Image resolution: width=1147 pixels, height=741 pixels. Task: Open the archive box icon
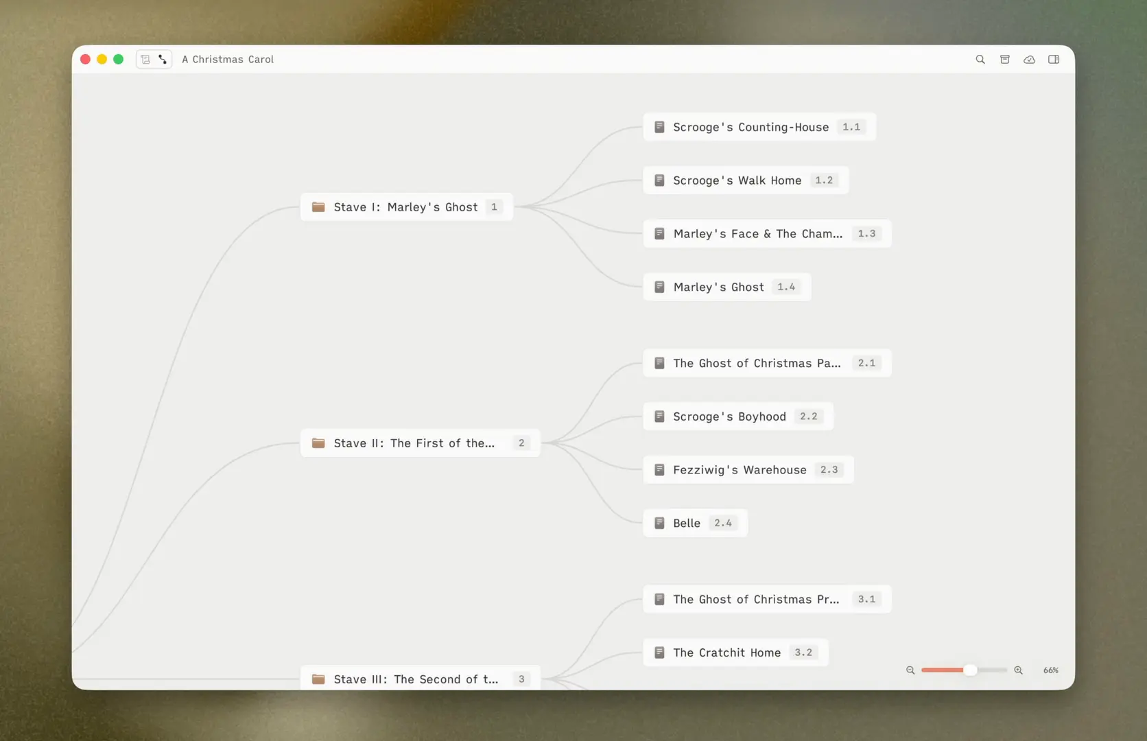point(1004,59)
